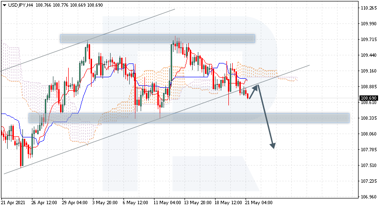Select the 18 May 12:00 date label
The width and height of the screenshot is (380, 208).
pos(228,203)
